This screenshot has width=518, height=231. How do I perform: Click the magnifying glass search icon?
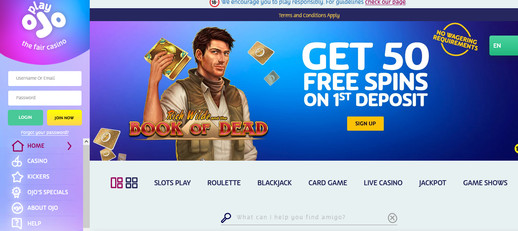coord(226,217)
